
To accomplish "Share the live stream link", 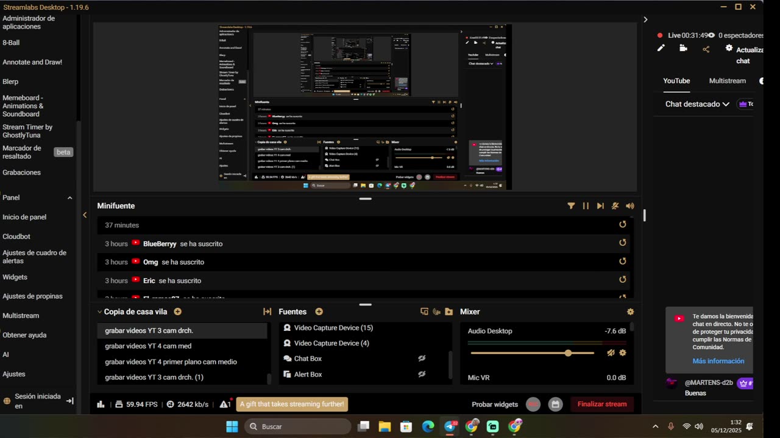I will tap(706, 49).
